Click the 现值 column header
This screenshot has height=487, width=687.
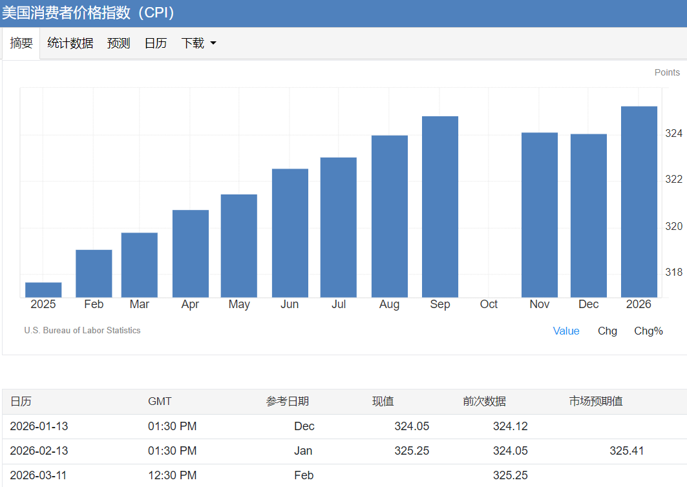383,401
